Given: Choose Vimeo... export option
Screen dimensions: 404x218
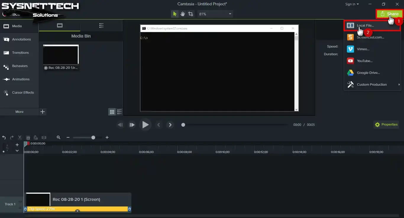Looking at the screenshot, I should click(x=372, y=49).
